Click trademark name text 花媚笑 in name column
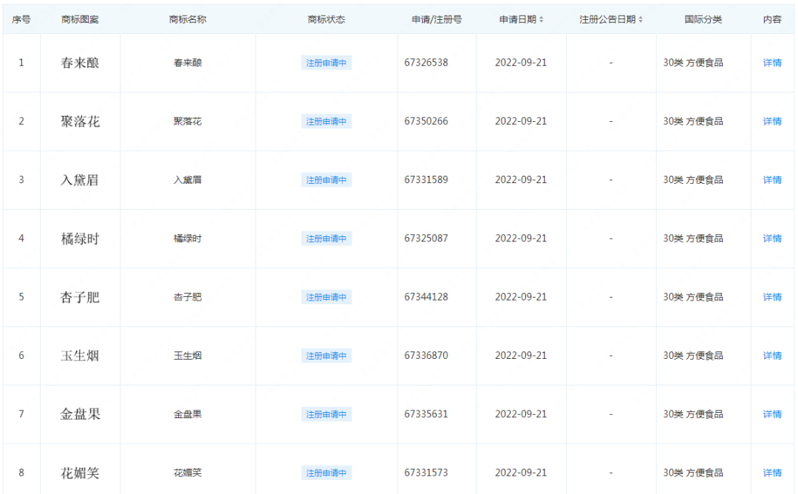This screenshot has width=798, height=494. pos(188,473)
